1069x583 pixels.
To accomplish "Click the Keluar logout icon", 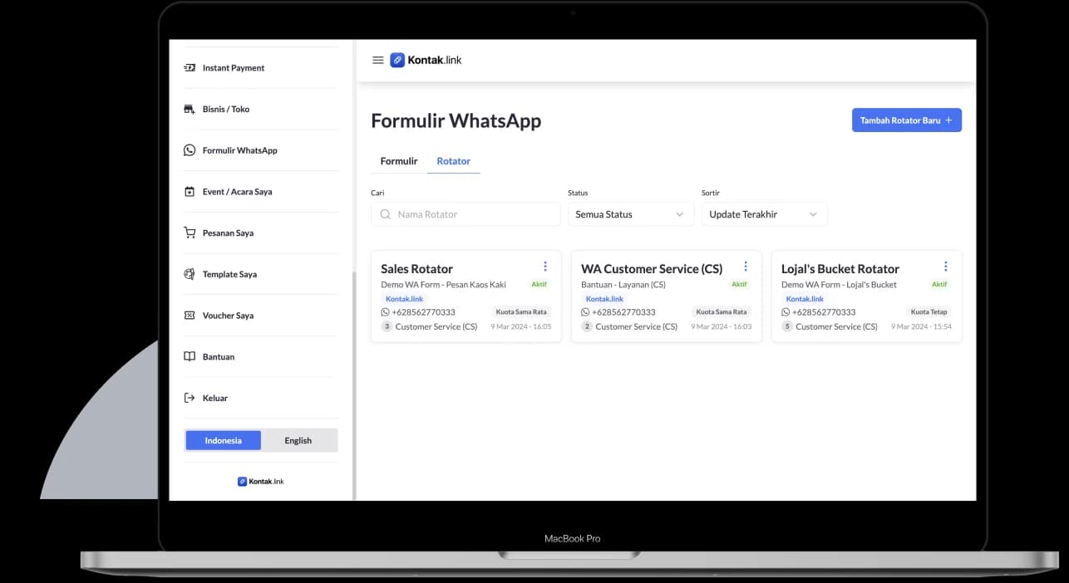I will (x=190, y=398).
